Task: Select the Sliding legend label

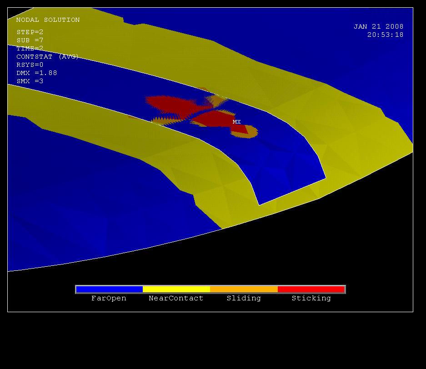Action: 244,298
